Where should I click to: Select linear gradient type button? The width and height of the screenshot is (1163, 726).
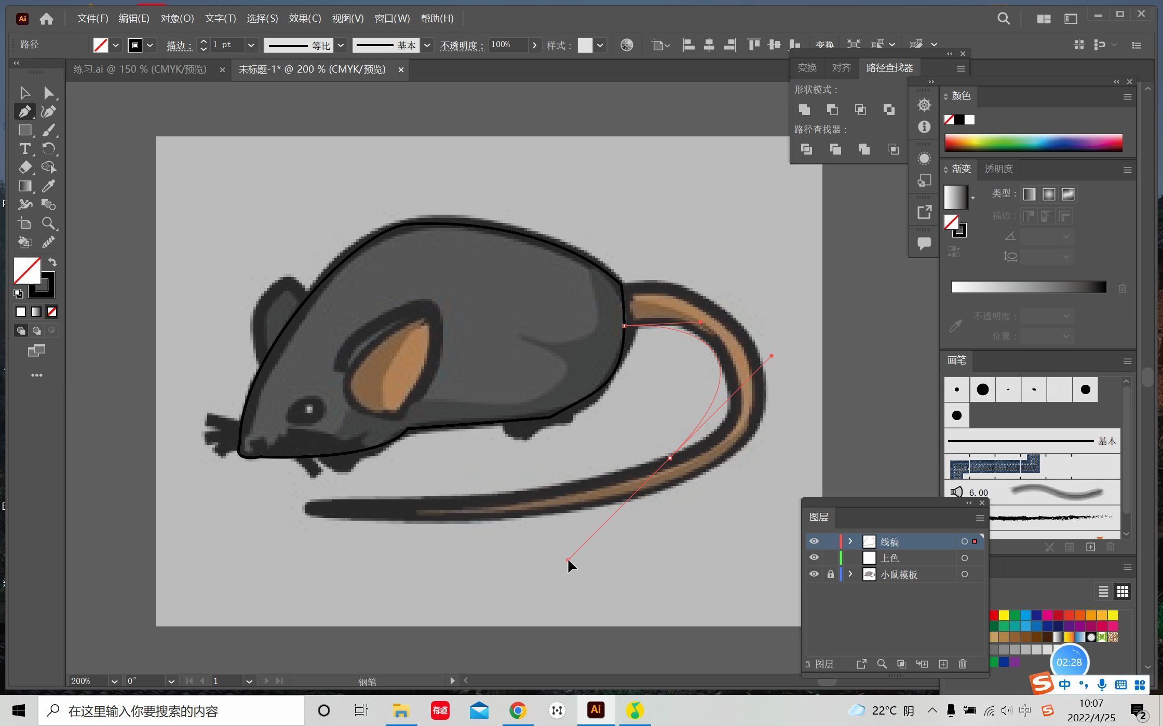tap(1029, 194)
